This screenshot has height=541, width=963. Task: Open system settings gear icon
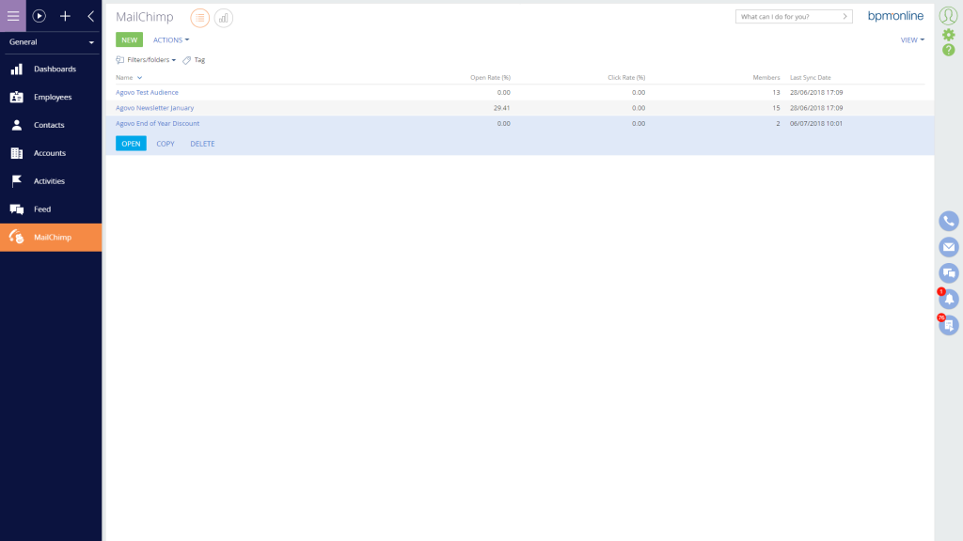pos(948,35)
